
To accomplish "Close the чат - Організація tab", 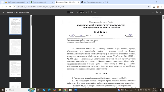I will [x=104, y=2].
